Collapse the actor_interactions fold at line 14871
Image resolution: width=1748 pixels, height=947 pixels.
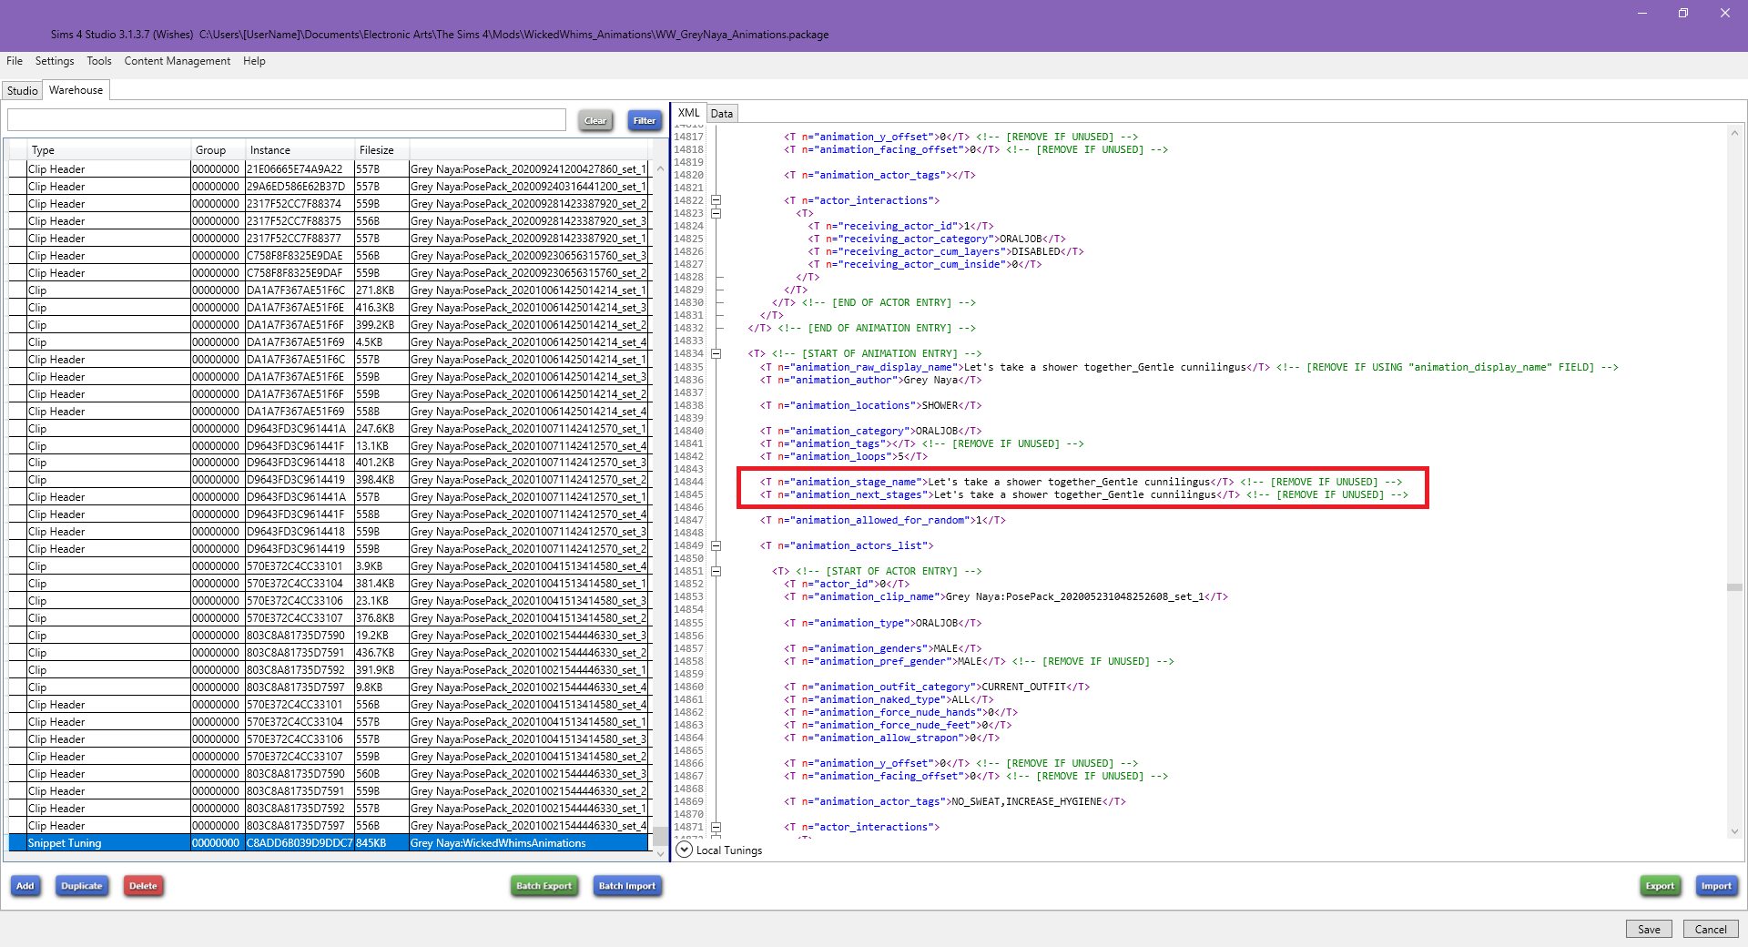[716, 827]
